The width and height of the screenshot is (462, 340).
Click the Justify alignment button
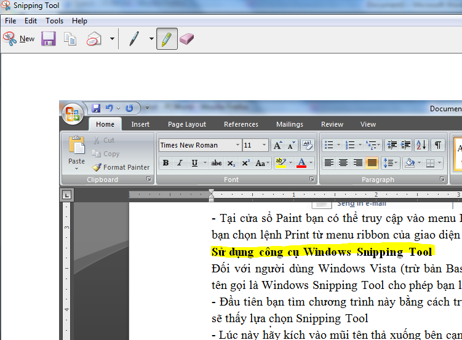click(x=372, y=162)
